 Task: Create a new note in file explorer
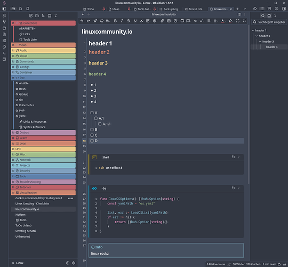31,16
